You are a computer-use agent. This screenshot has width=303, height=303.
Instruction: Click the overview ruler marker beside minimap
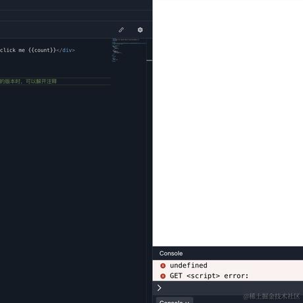pyautogui.click(x=150, y=60)
